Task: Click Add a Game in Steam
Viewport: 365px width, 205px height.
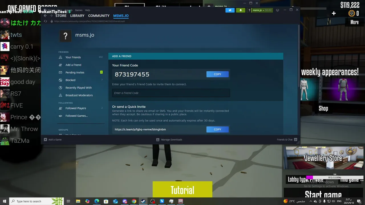Action: 53,140
